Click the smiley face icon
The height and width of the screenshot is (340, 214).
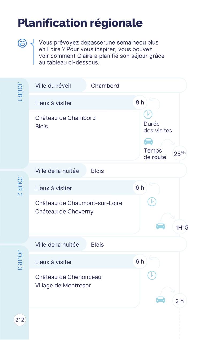coord(22,43)
